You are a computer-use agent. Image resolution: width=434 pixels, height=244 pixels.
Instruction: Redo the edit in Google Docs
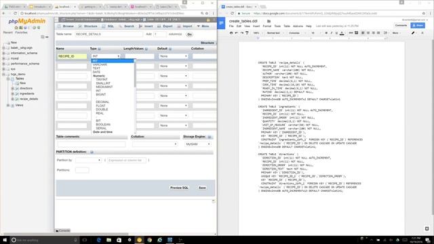click(241, 33)
